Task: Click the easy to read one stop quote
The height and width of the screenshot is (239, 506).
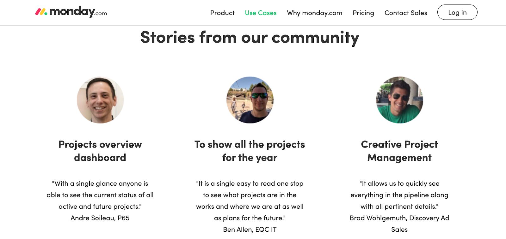Action: click(250, 201)
